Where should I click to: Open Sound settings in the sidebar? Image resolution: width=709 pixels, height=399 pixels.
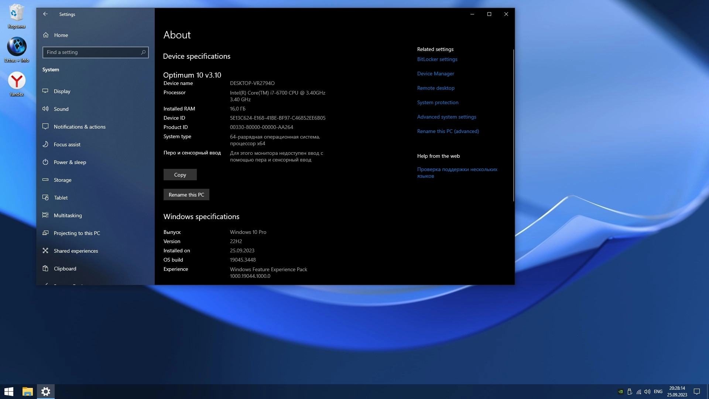[61, 109]
